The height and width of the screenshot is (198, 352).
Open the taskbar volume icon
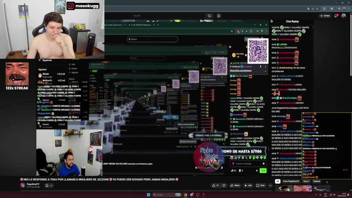pyautogui.click(x=334, y=195)
